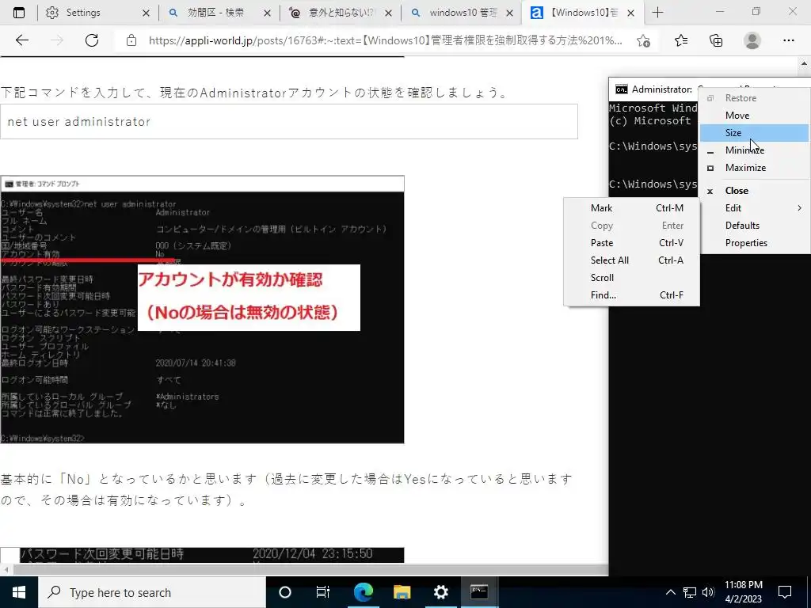Image resolution: width=811 pixels, height=608 pixels.
Task: Open the command prompt screenshot image
Action: coord(202,310)
